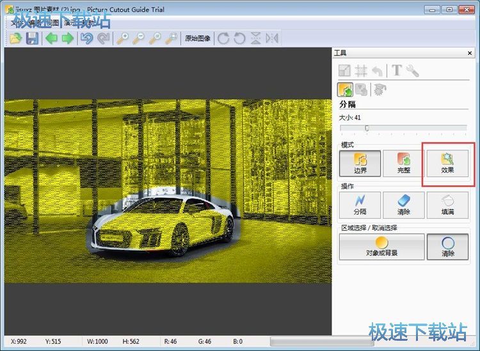Save the image with the floppy disk icon
This screenshot has height=351, width=480.
tap(31, 38)
